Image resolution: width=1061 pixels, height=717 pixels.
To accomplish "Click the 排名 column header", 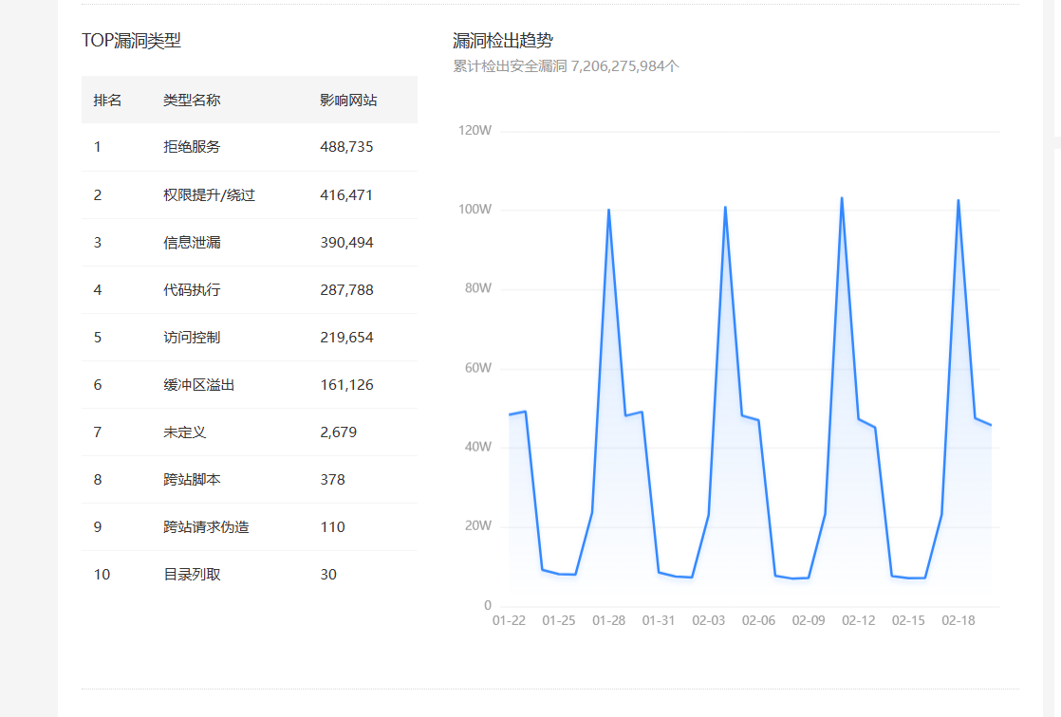I will pos(107,101).
